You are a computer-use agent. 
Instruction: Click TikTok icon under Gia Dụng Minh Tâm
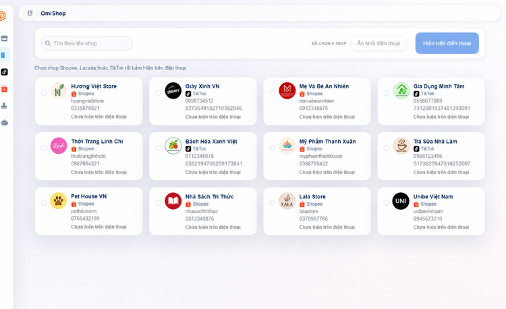point(416,94)
